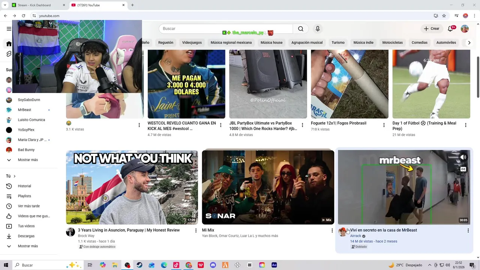The width and height of the screenshot is (480, 270).
Task: Bookmark this page with the star icon
Action: tap(444, 16)
